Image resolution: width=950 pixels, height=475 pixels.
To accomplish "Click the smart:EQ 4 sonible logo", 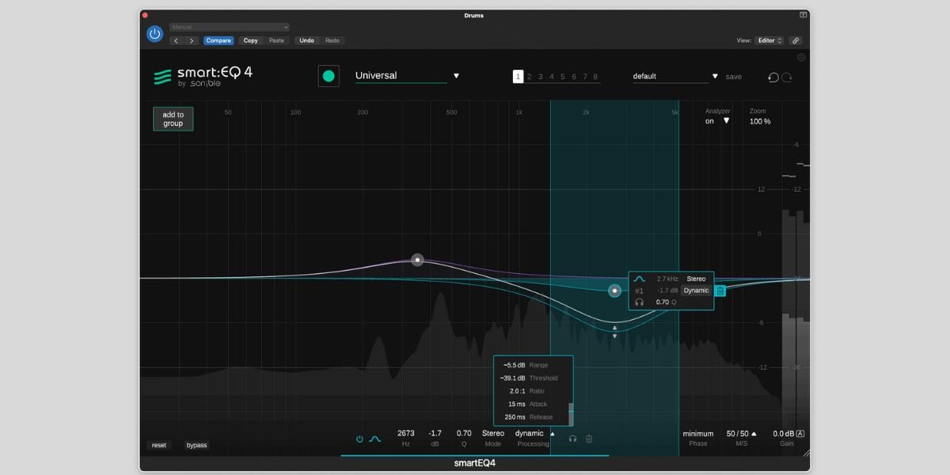I will tap(203, 76).
